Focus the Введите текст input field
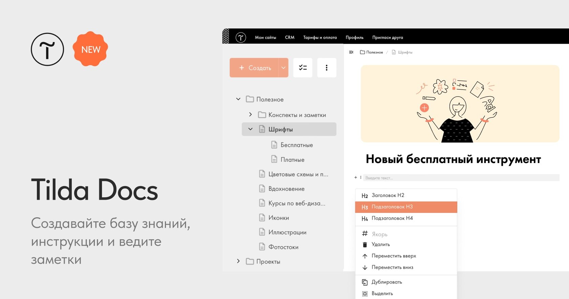 (461, 178)
